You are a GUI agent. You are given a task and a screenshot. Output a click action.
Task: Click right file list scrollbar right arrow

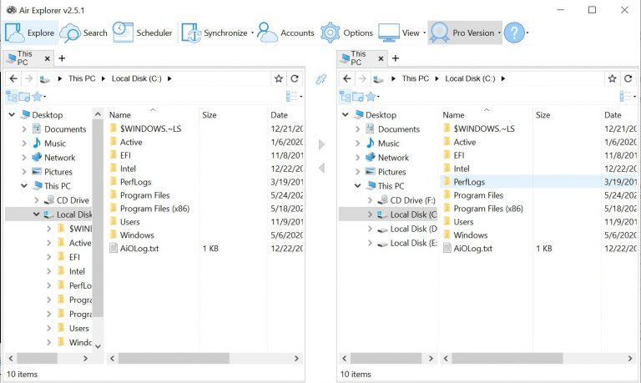[630, 359]
